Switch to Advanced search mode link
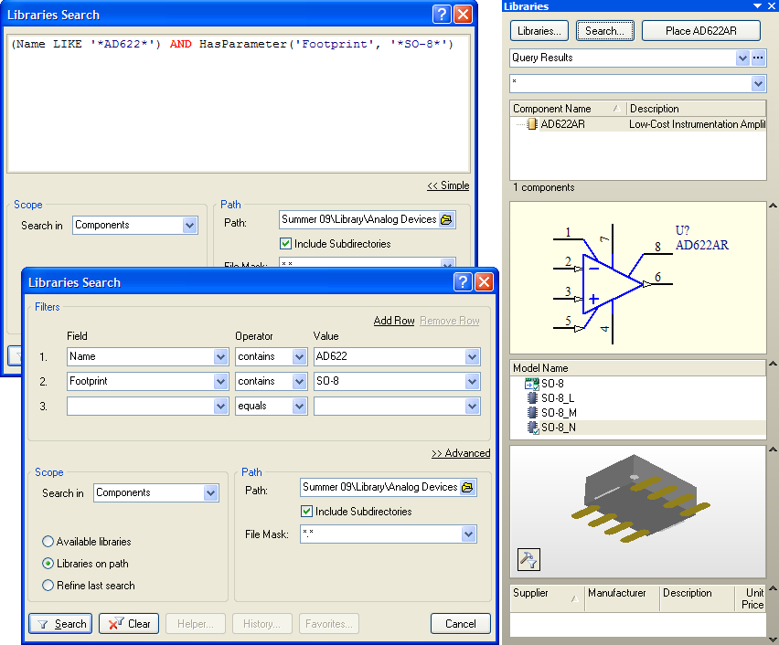 pos(461,453)
